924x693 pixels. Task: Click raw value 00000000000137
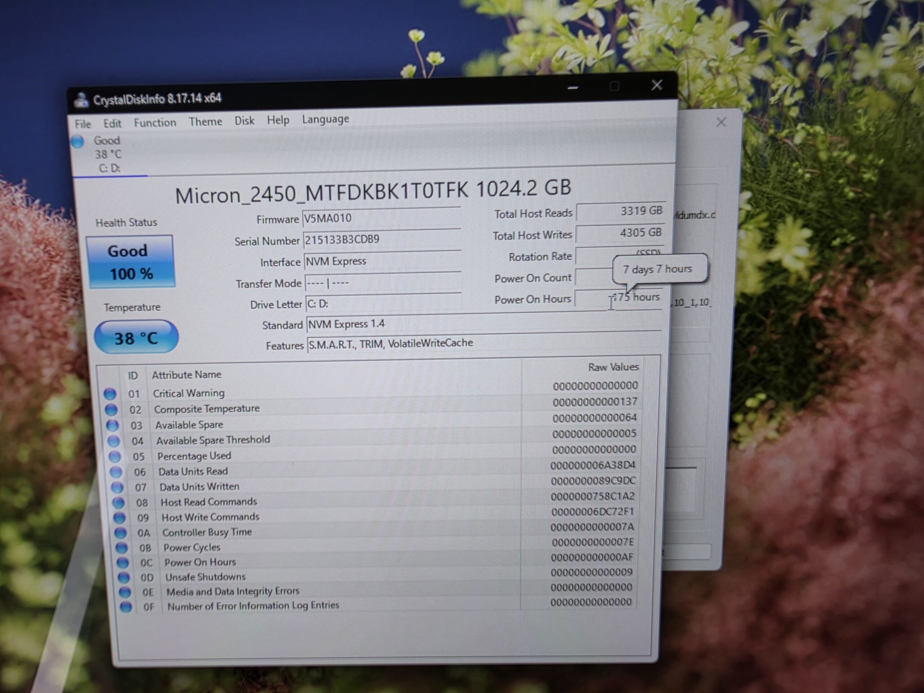(595, 402)
